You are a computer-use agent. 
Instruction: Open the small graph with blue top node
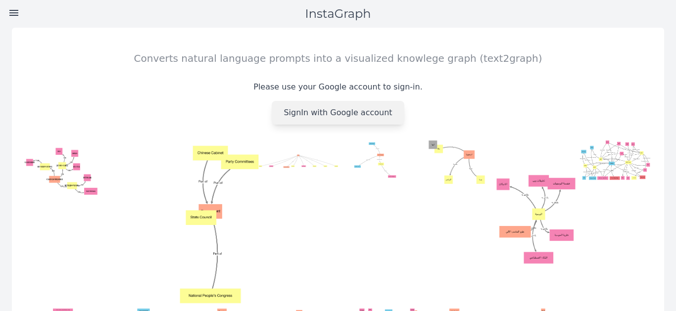pos(375,160)
